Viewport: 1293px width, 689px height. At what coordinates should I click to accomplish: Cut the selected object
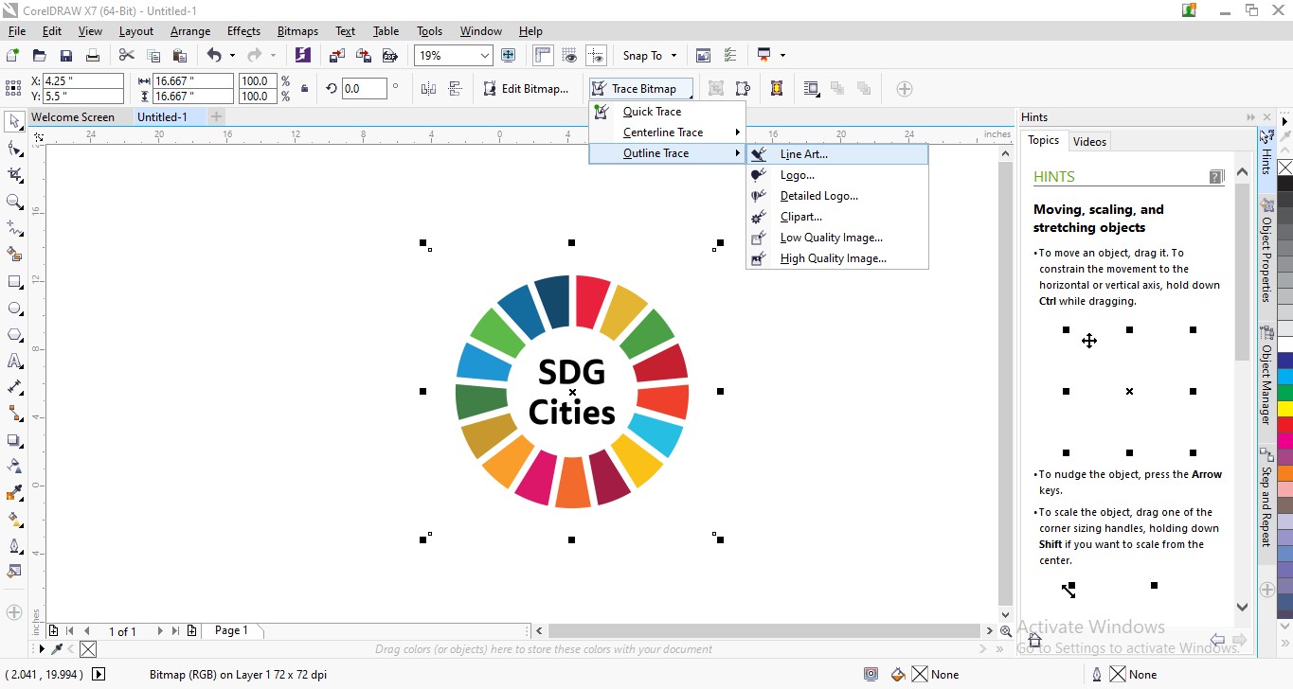[x=126, y=56]
